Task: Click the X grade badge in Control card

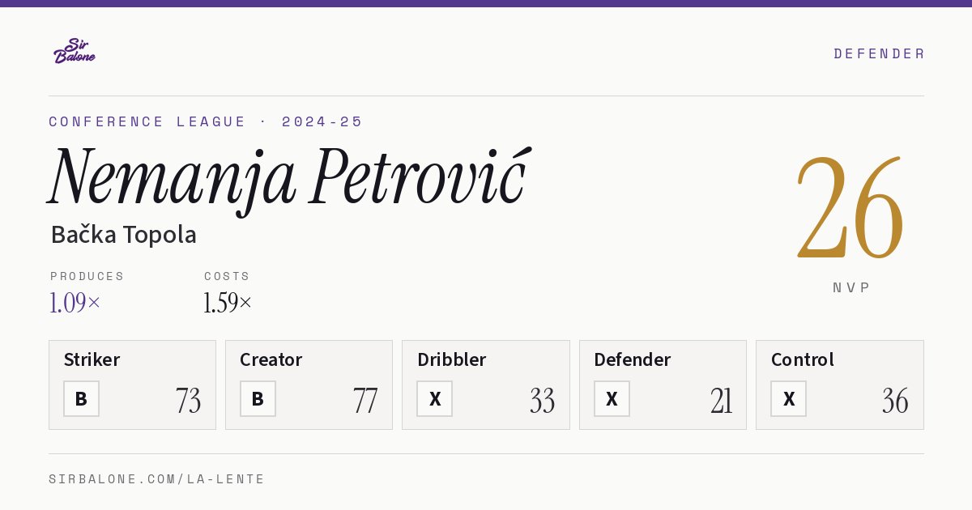Action: click(x=789, y=399)
